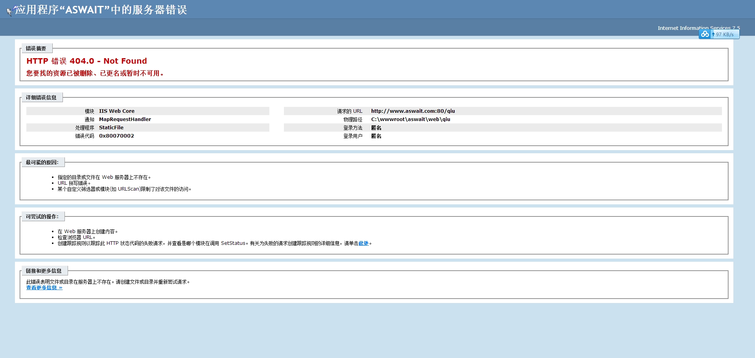
Task: Click the 可尝试的操作 section heading
Action: (42, 217)
